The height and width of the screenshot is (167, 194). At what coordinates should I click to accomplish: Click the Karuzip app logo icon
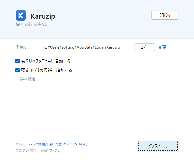21,15
